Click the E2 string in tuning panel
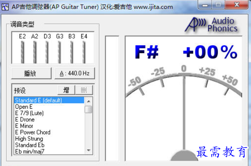Screen dimensions: 251x166 click(22, 52)
